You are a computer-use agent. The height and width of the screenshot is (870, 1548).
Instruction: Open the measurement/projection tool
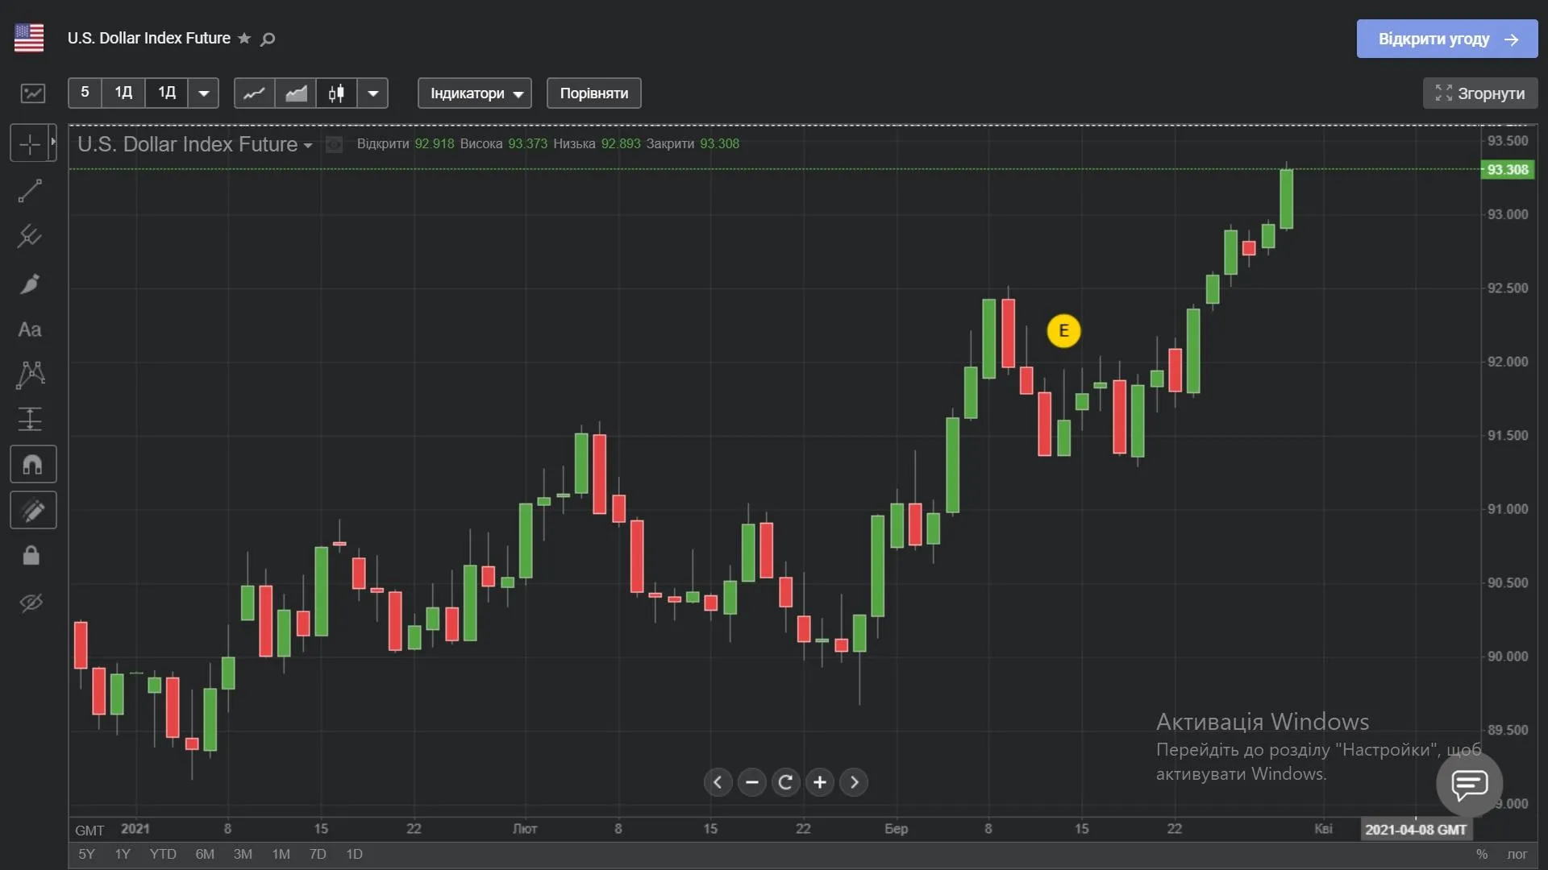pos(30,419)
